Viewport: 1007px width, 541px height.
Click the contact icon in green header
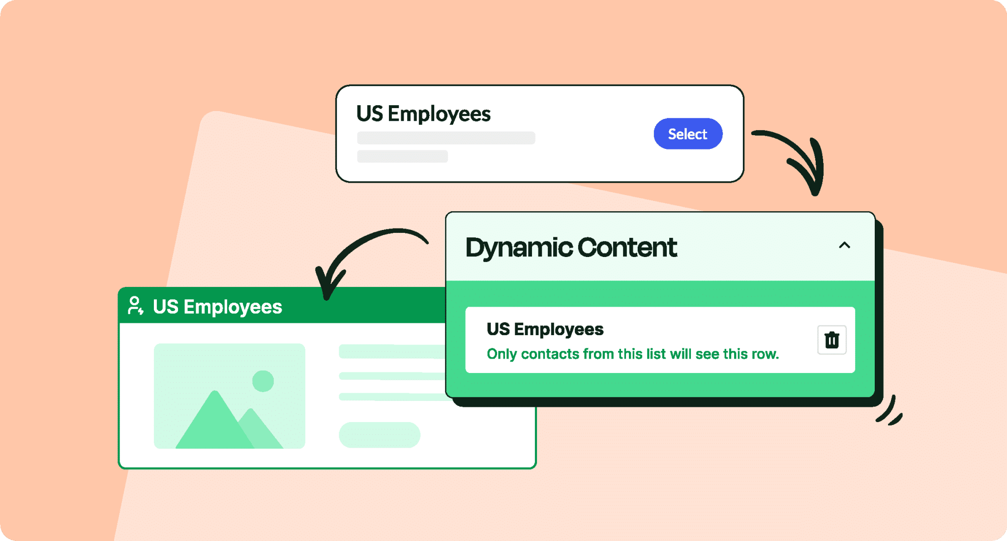click(x=135, y=306)
